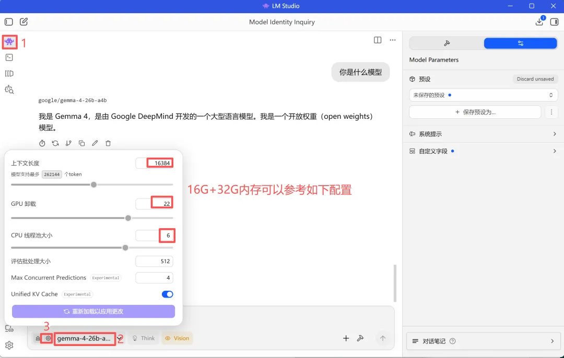
Task: Open the 未保存的预设 preset dropdown
Action: pyautogui.click(x=483, y=95)
